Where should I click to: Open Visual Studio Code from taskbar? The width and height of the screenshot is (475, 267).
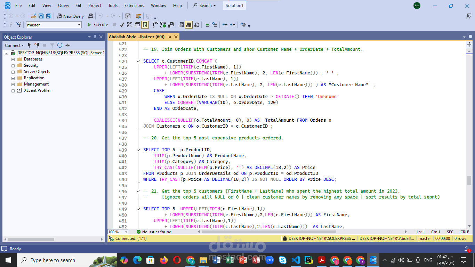[296, 260]
